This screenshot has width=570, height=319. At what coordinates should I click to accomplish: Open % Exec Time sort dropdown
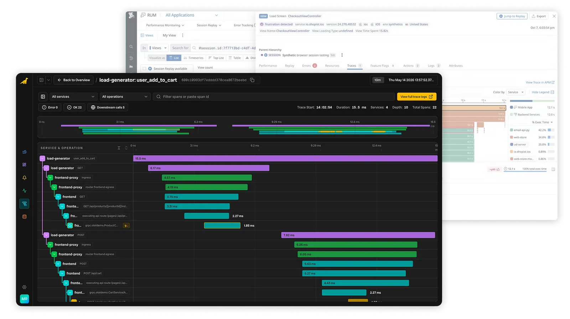click(542, 122)
